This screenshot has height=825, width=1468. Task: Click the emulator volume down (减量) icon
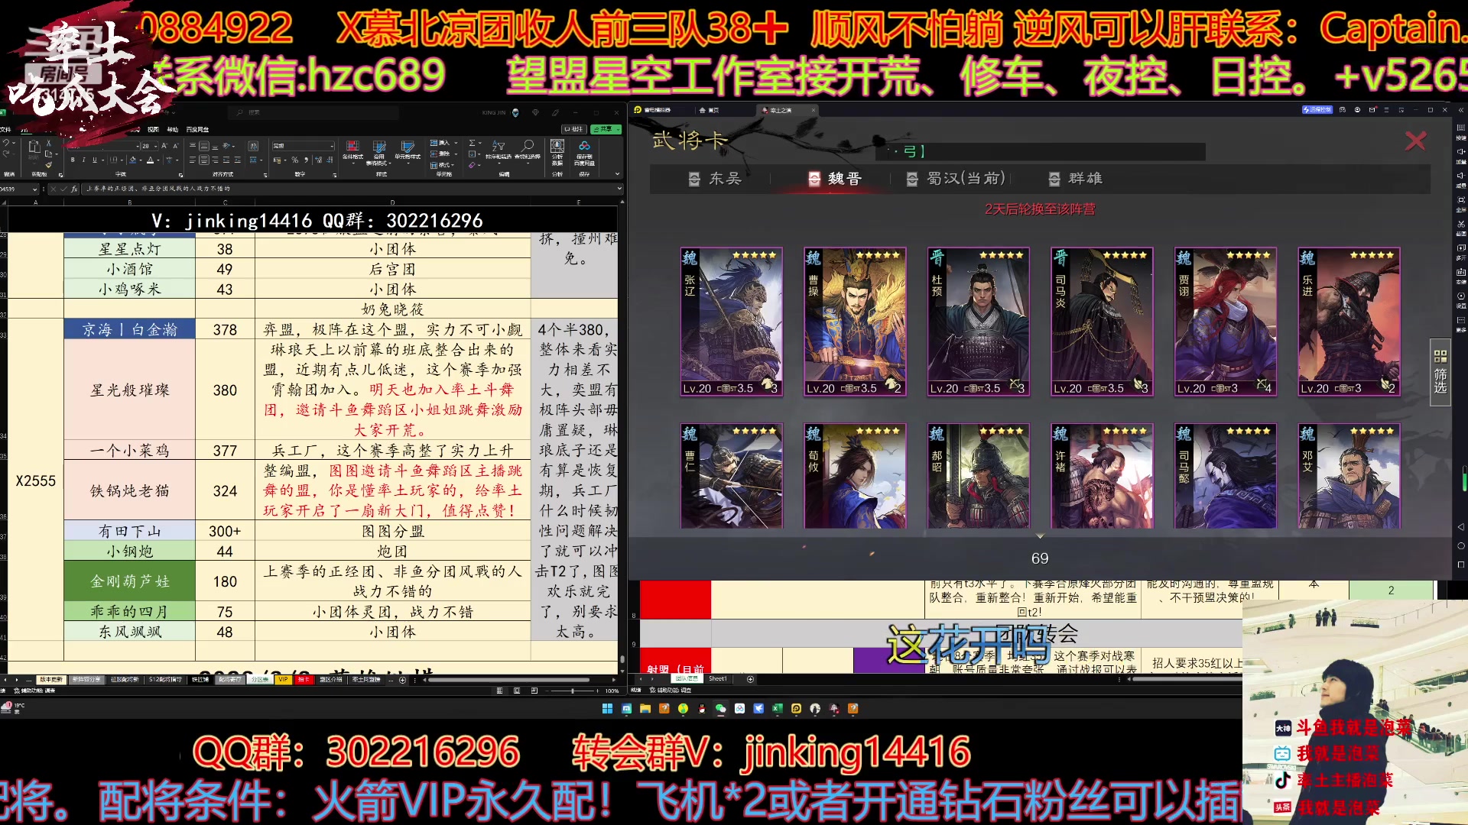tap(1460, 176)
